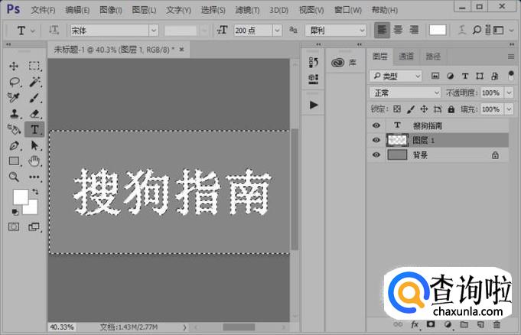This screenshot has width=521, height=335.
Task: Open the font size dropdown 200点
Action: tap(277, 31)
